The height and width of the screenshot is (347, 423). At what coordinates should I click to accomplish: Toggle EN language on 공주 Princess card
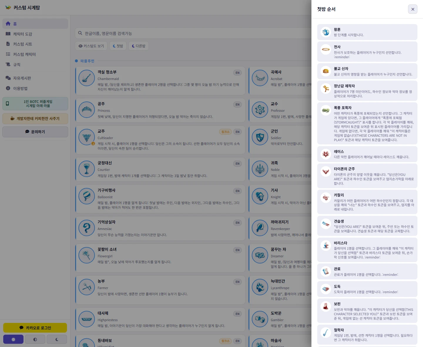(237, 104)
